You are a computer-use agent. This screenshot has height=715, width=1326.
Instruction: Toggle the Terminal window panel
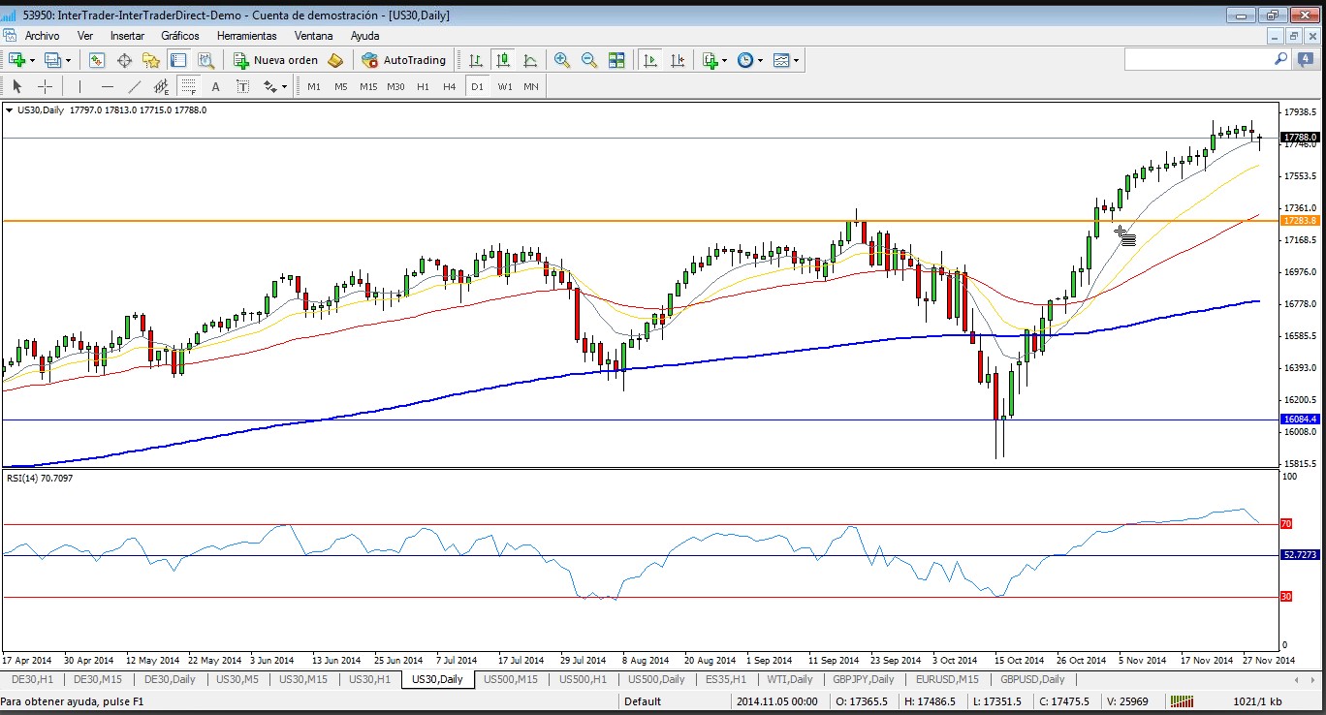178,60
